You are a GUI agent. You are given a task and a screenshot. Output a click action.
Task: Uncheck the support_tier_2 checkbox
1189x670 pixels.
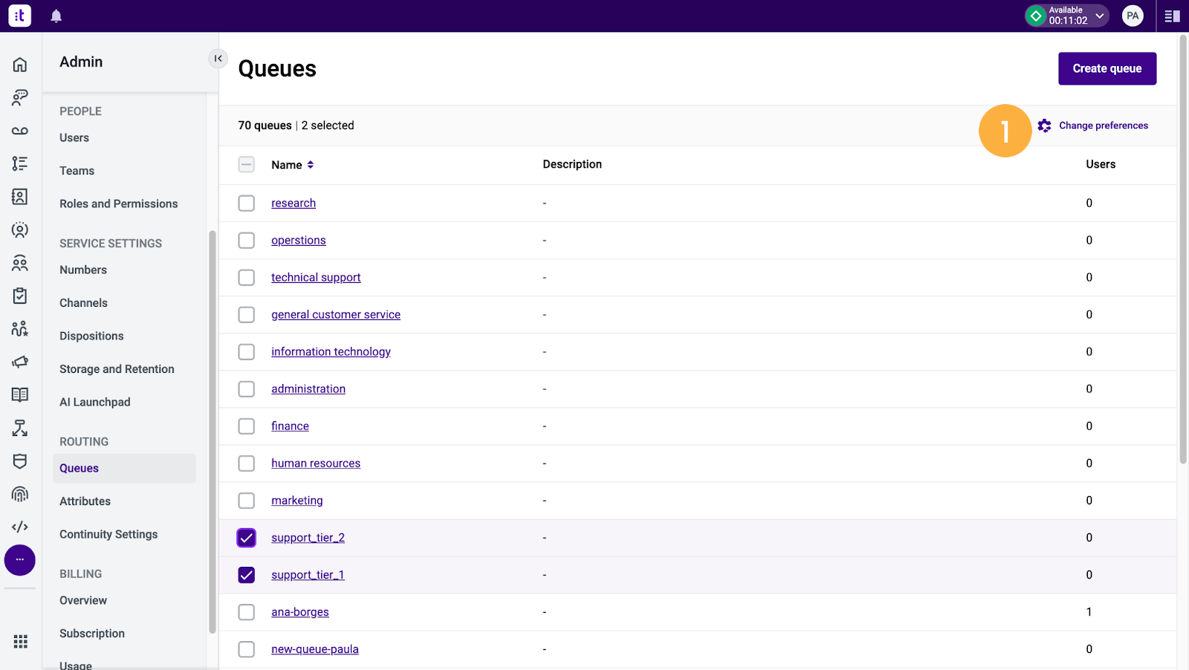(x=247, y=538)
